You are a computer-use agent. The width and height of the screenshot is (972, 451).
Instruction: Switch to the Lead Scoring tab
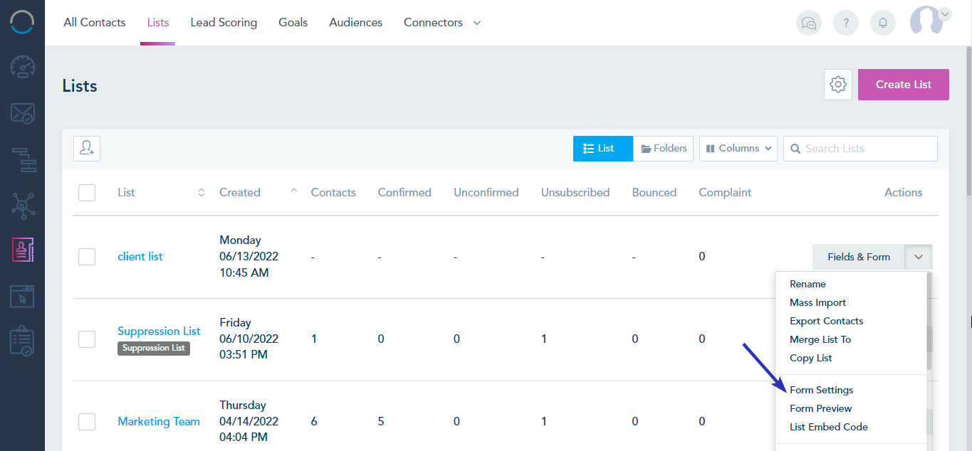[x=224, y=23]
